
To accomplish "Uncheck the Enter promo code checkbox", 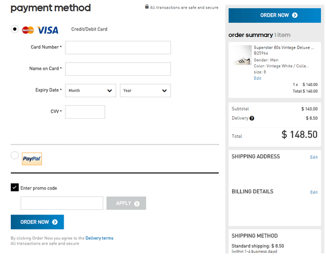I will click(15, 188).
